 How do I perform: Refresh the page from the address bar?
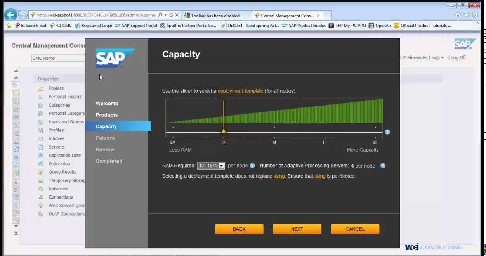point(171,15)
